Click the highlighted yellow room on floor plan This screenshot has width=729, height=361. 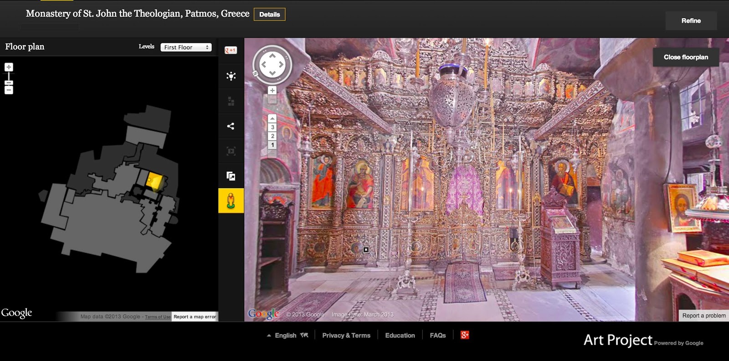pos(154,180)
